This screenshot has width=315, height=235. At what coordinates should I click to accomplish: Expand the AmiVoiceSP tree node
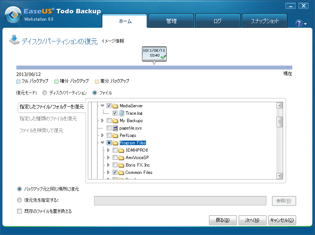click(x=108, y=158)
